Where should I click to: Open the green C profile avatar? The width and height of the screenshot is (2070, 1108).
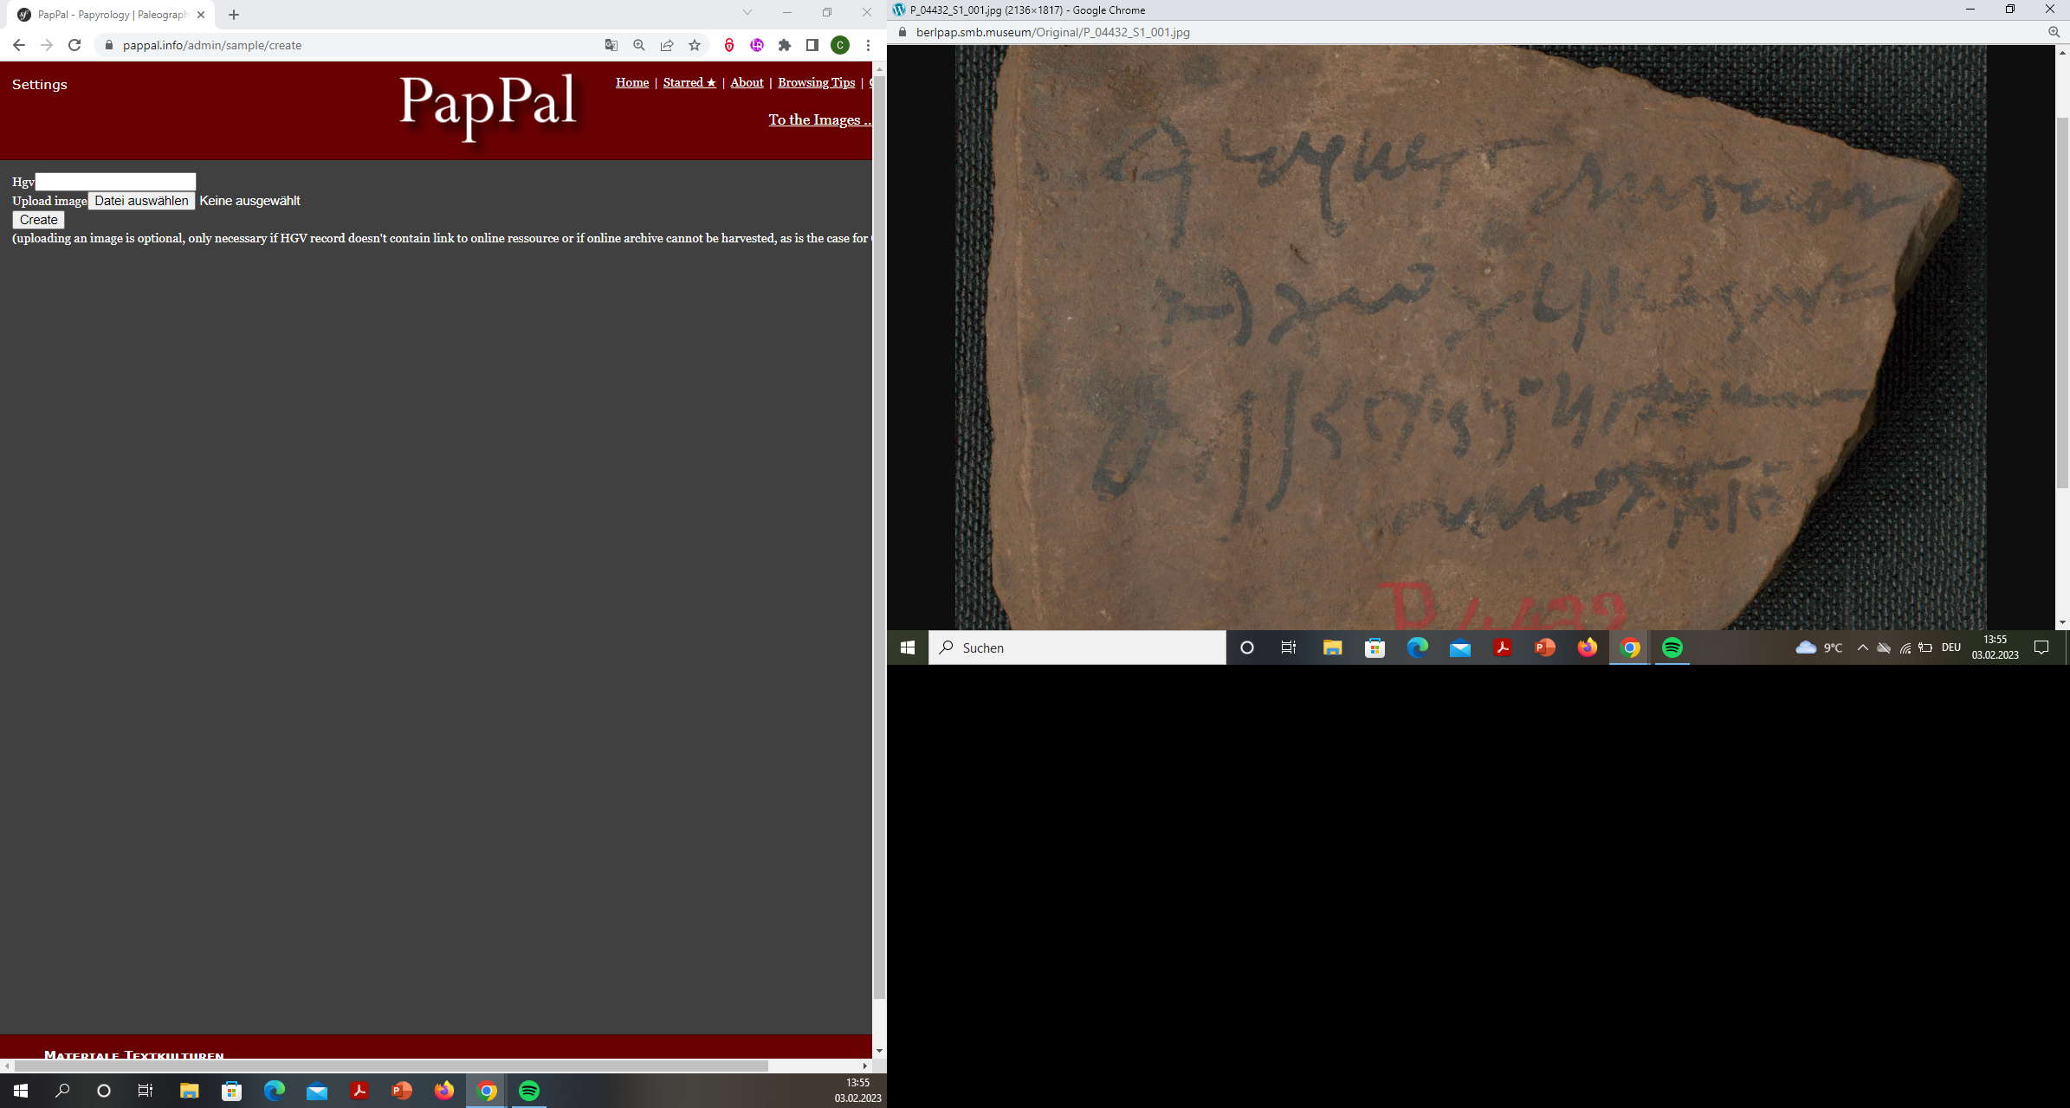tap(840, 45)
